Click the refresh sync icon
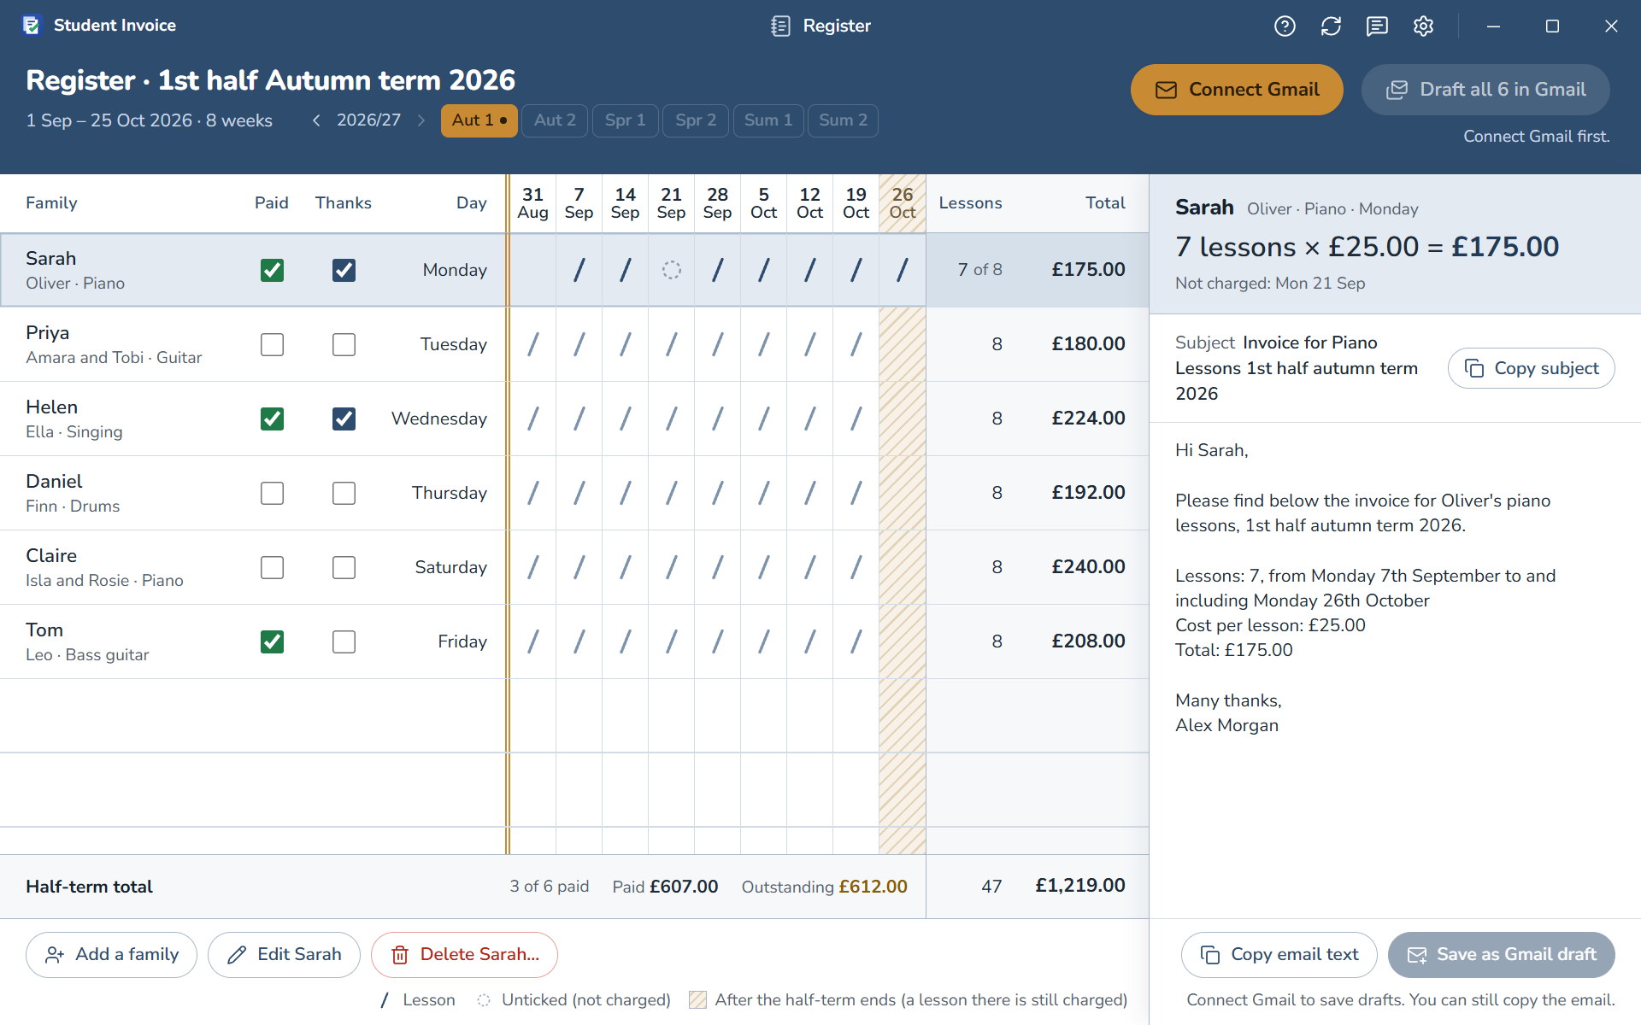Image resolution: width=1641 pixels, height=1025 pixels. [1331, 26]
